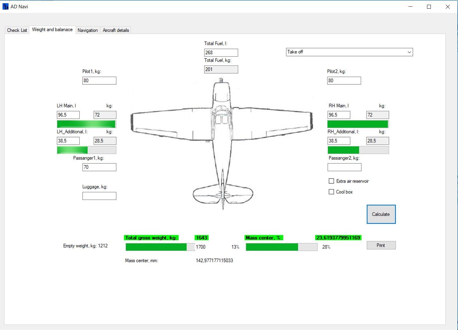This screenshot has width=458, height=330.
Task: Click the RH Additional fuel level bar
Action: pyautogui.click(x=358, y=150)
